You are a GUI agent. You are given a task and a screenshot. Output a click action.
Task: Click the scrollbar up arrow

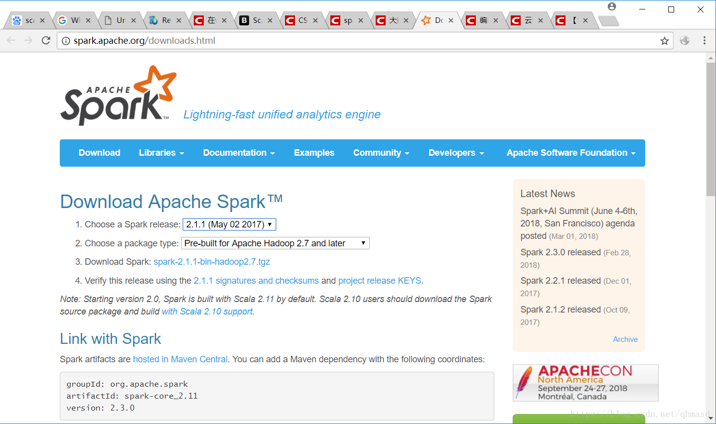[711, 58]
